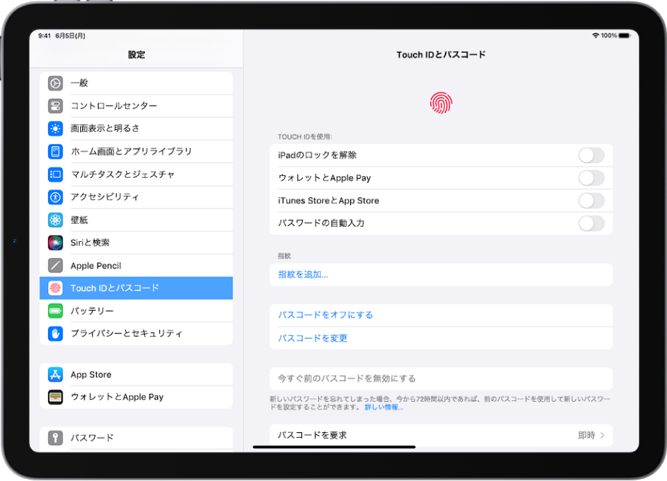667x481 pixels.
Task: Click the マルチタスクとジェスチャ icon
Action: [56, 174]
